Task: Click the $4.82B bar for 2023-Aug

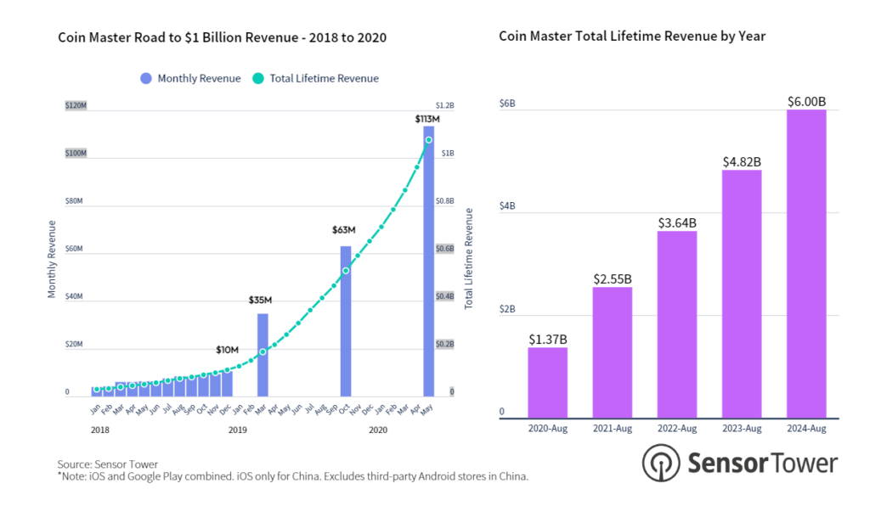Action: point(742,294)
